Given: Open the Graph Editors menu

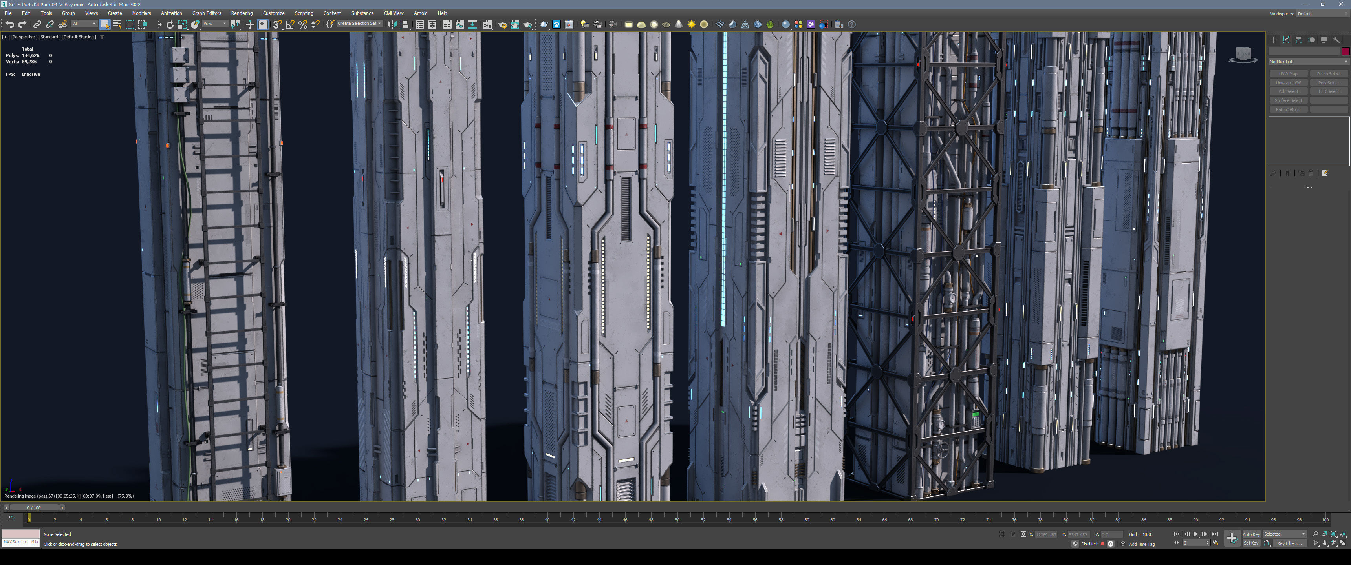Looking at the screenshot, I should pos(207,13).
